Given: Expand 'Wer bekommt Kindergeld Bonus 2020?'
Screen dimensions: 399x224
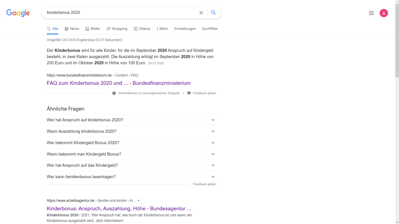Looking at the screenshot, I should 131,143.
